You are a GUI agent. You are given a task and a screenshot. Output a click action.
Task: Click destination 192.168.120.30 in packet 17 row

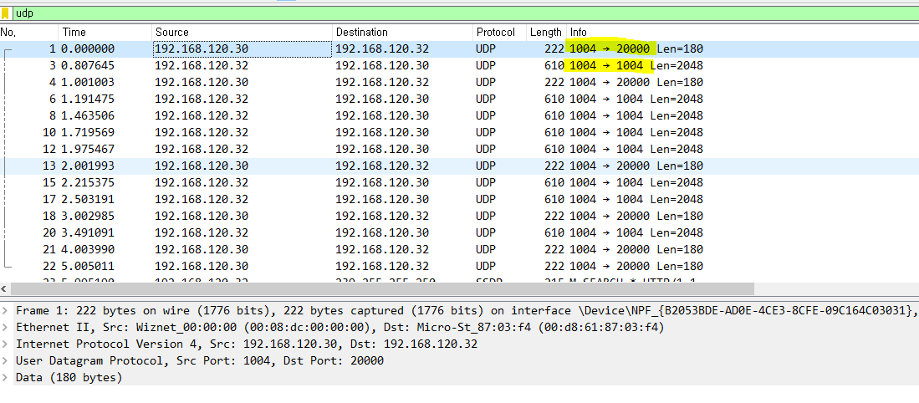click(382, 199)
